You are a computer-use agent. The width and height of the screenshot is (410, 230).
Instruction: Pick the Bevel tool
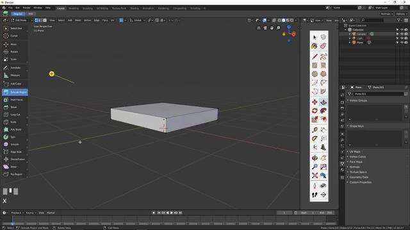pos(15,107)
